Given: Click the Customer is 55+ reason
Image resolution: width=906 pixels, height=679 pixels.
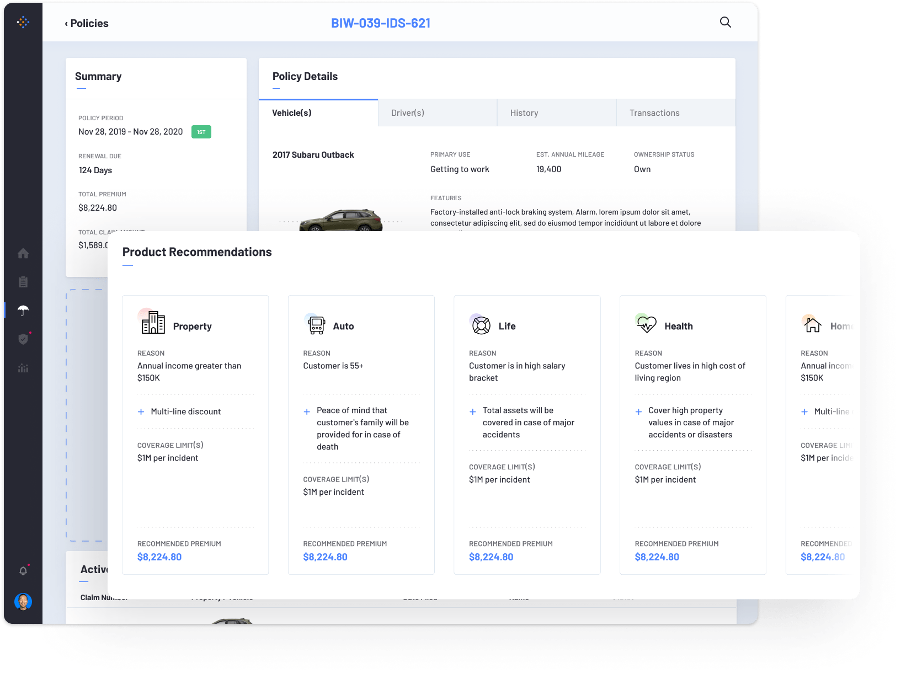Looking at the screenshot, I should pyautogui.click(x=333, y=366).
